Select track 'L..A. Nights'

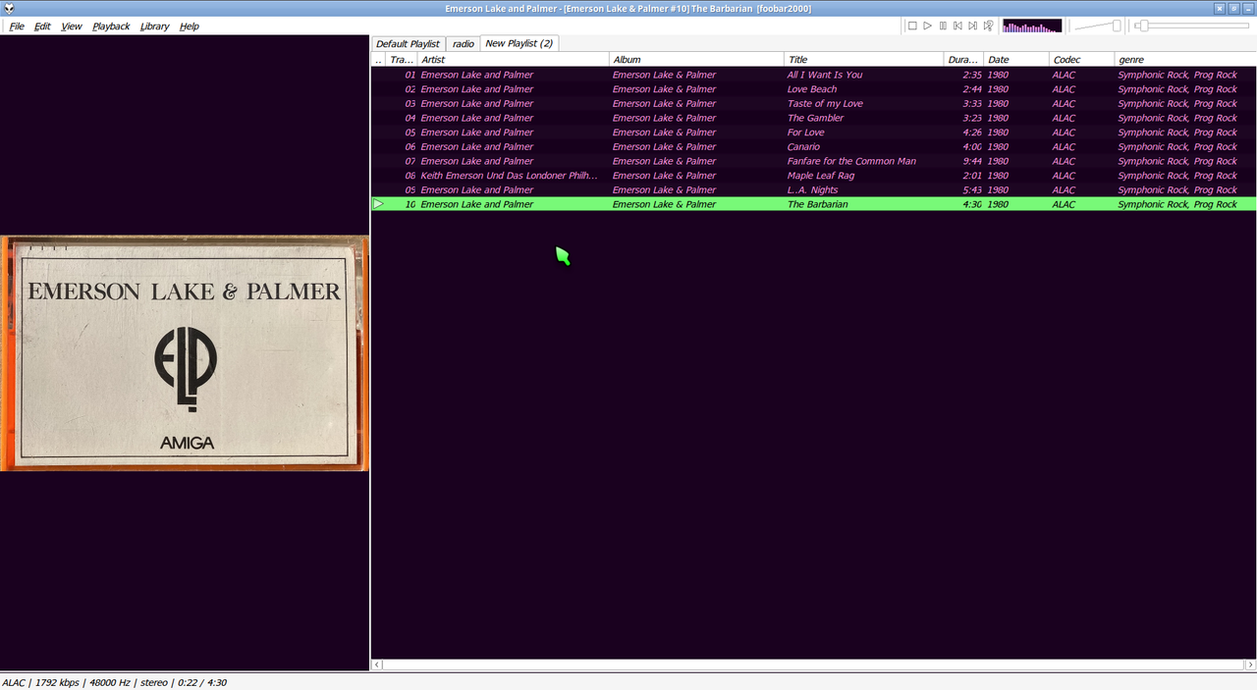(x=814, y=189)
